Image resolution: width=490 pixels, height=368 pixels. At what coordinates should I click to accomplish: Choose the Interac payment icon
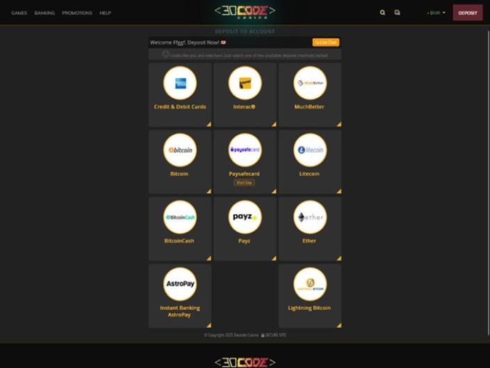point(245,83)
